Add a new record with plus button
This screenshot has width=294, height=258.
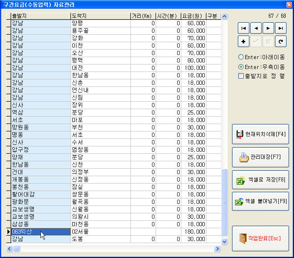tap(243, 41)
